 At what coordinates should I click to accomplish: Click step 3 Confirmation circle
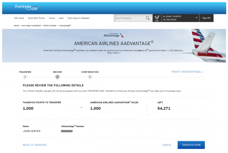coord(90,76)
